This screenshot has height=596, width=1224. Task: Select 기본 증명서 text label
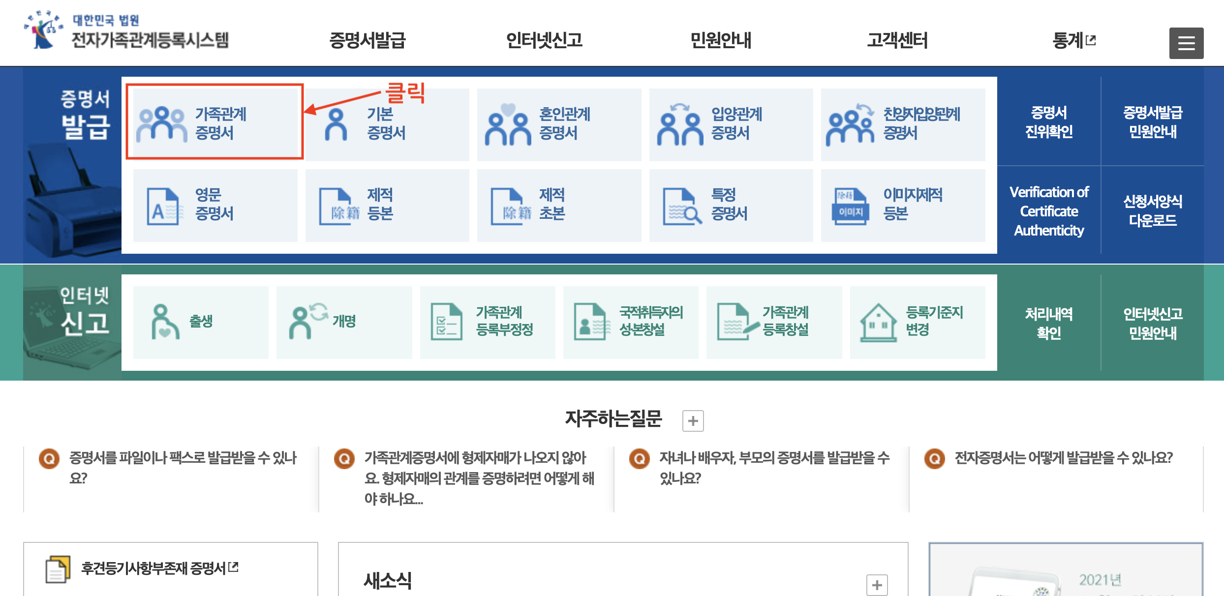point(386,123)
